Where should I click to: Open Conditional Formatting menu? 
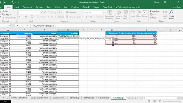pos(109,15)
